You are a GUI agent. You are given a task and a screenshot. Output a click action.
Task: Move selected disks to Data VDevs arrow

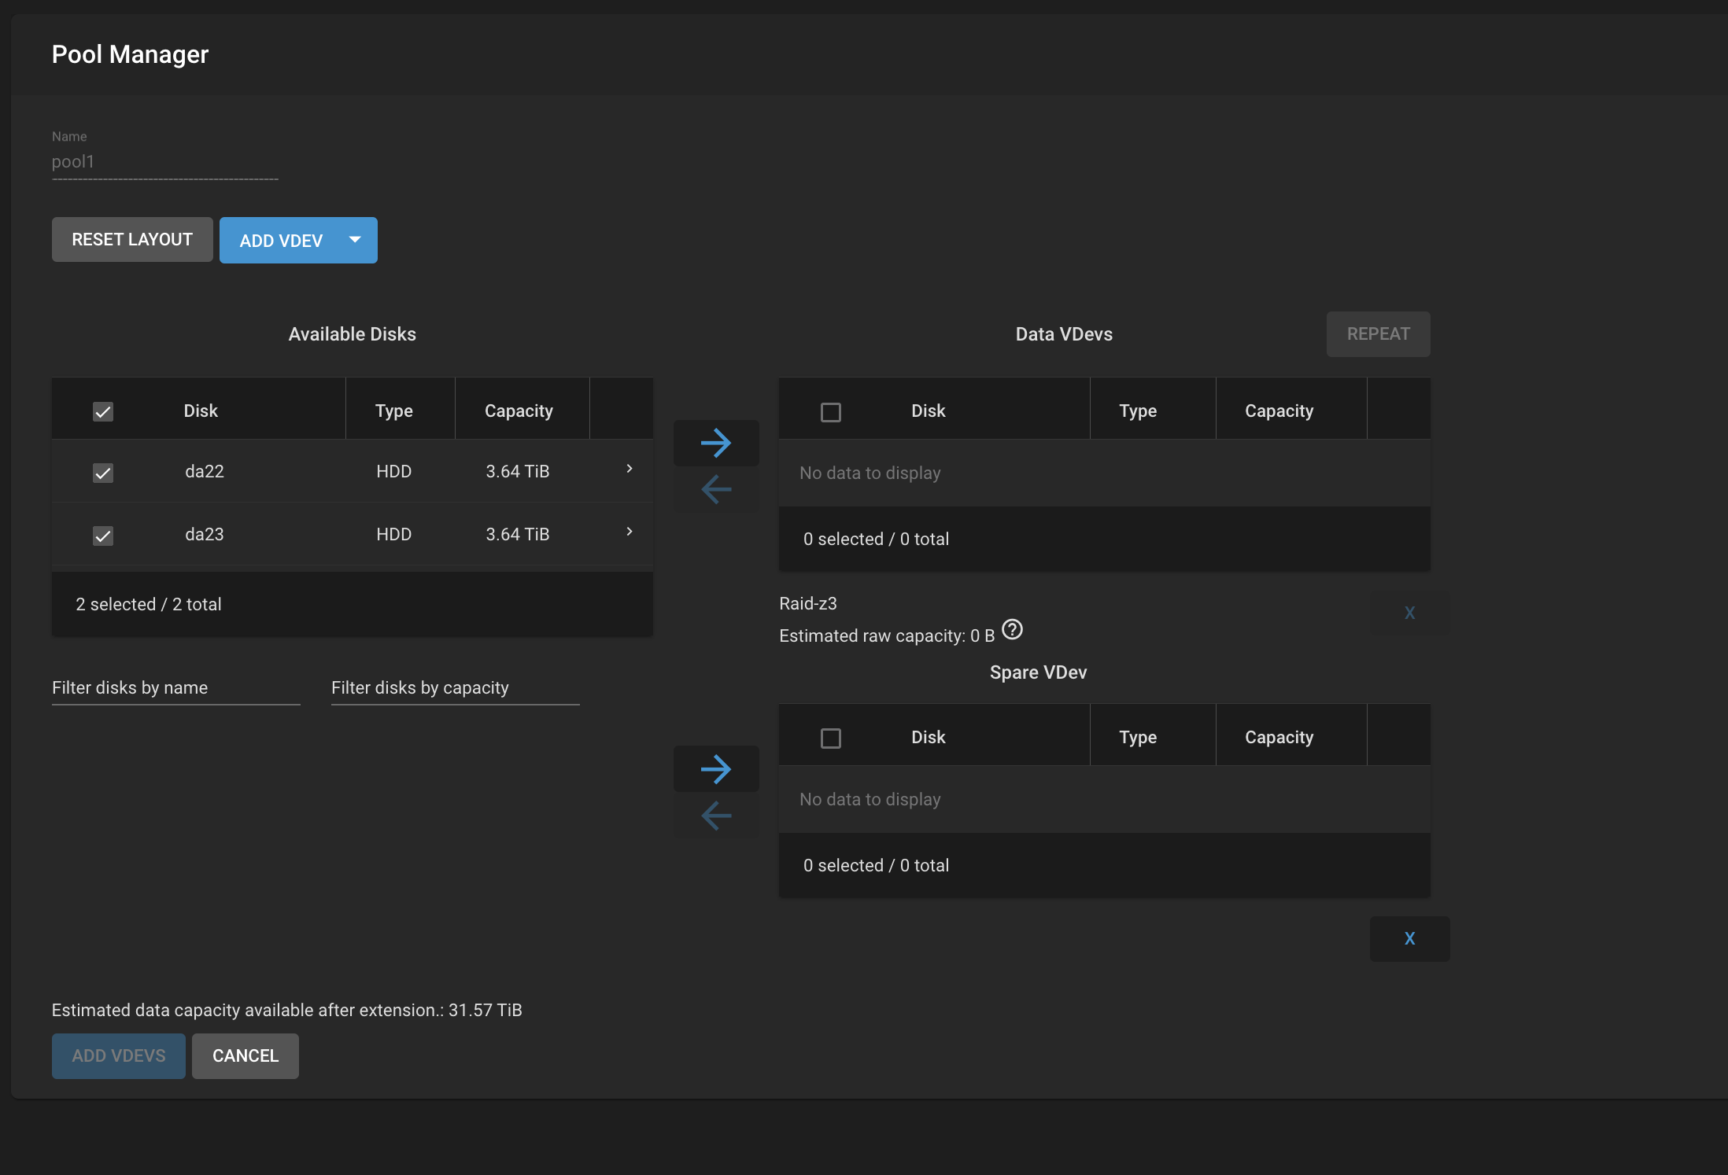click(715, 443)
